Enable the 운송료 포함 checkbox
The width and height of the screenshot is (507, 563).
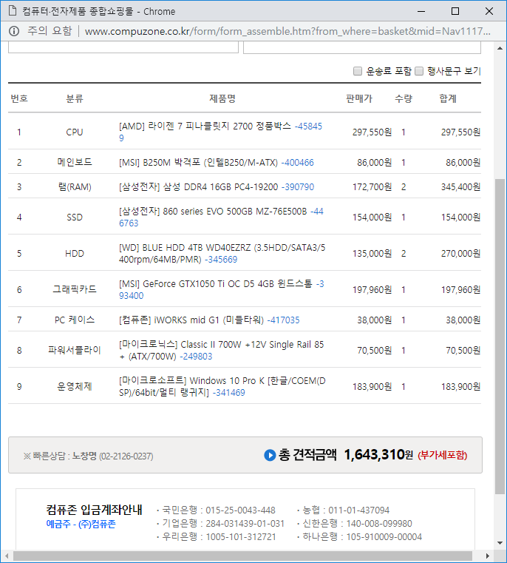coord(358,71)
